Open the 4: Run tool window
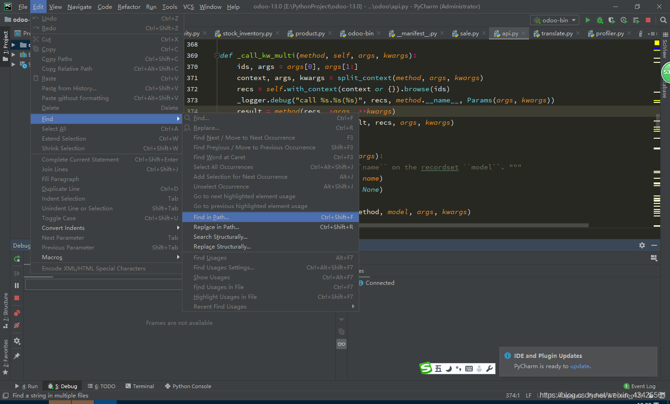The height and width of the screenshot is (404, 670). (27, 386)
